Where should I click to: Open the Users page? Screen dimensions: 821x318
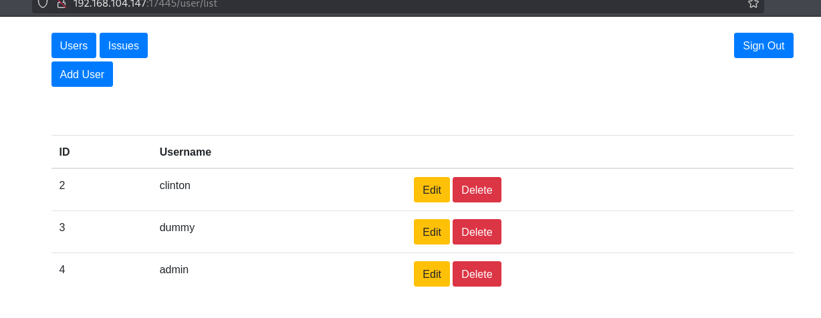(x=74, y=45)
